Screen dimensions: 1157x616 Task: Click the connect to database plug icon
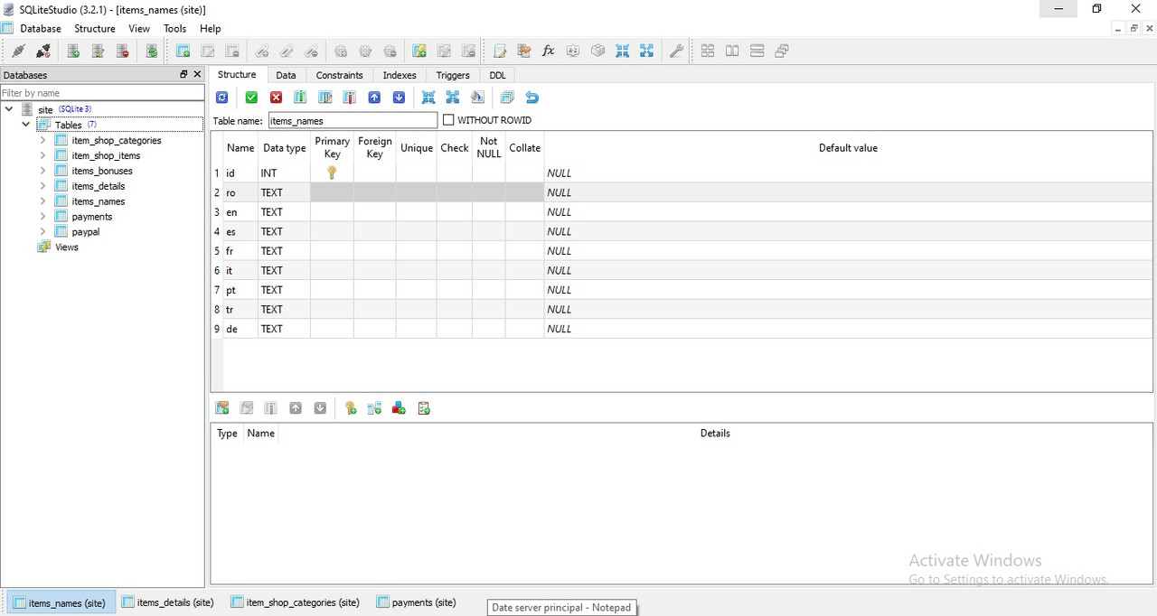[18, 51]
